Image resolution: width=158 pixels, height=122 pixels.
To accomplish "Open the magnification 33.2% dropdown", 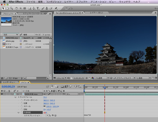I will 62,78.
